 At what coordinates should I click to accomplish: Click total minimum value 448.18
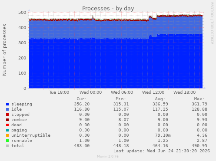(121, 146)
